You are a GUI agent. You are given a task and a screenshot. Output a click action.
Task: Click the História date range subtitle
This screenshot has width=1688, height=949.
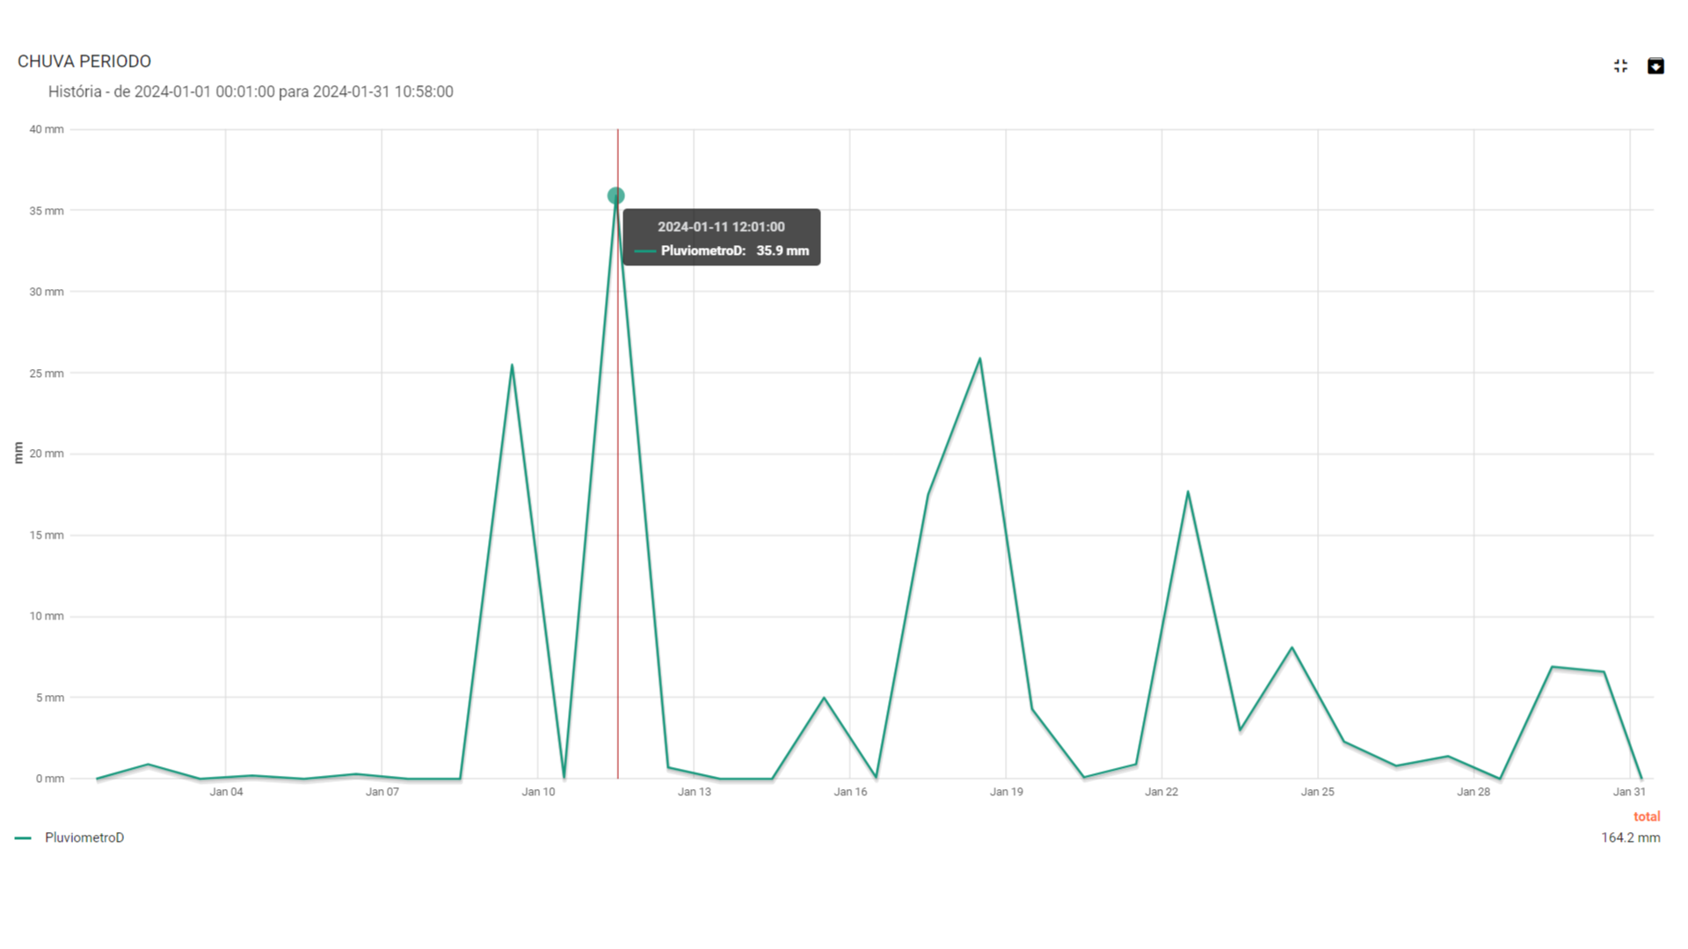251,91
